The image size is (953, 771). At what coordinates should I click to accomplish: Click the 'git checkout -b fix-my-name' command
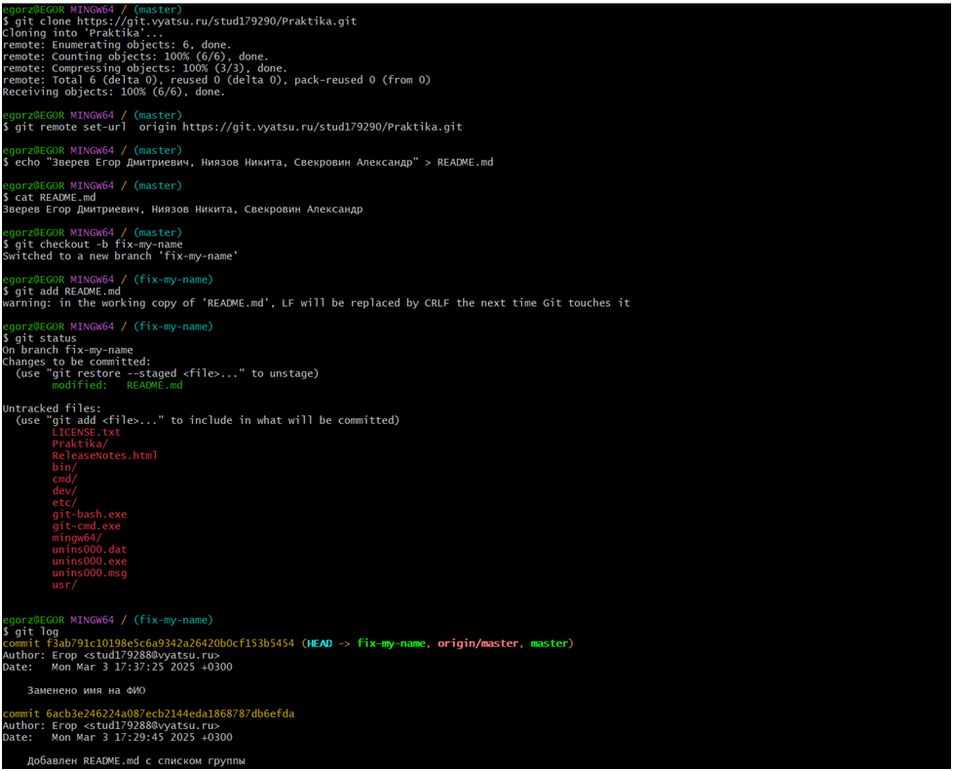98,244
